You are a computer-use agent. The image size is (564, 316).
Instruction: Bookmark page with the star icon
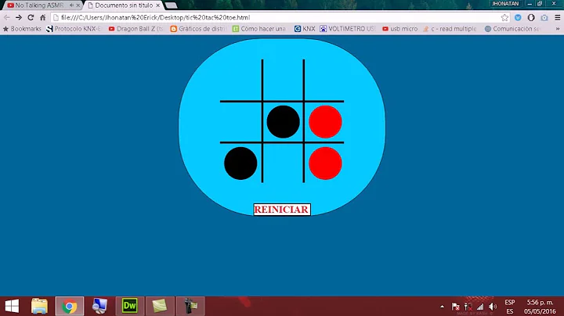point(504,17)
